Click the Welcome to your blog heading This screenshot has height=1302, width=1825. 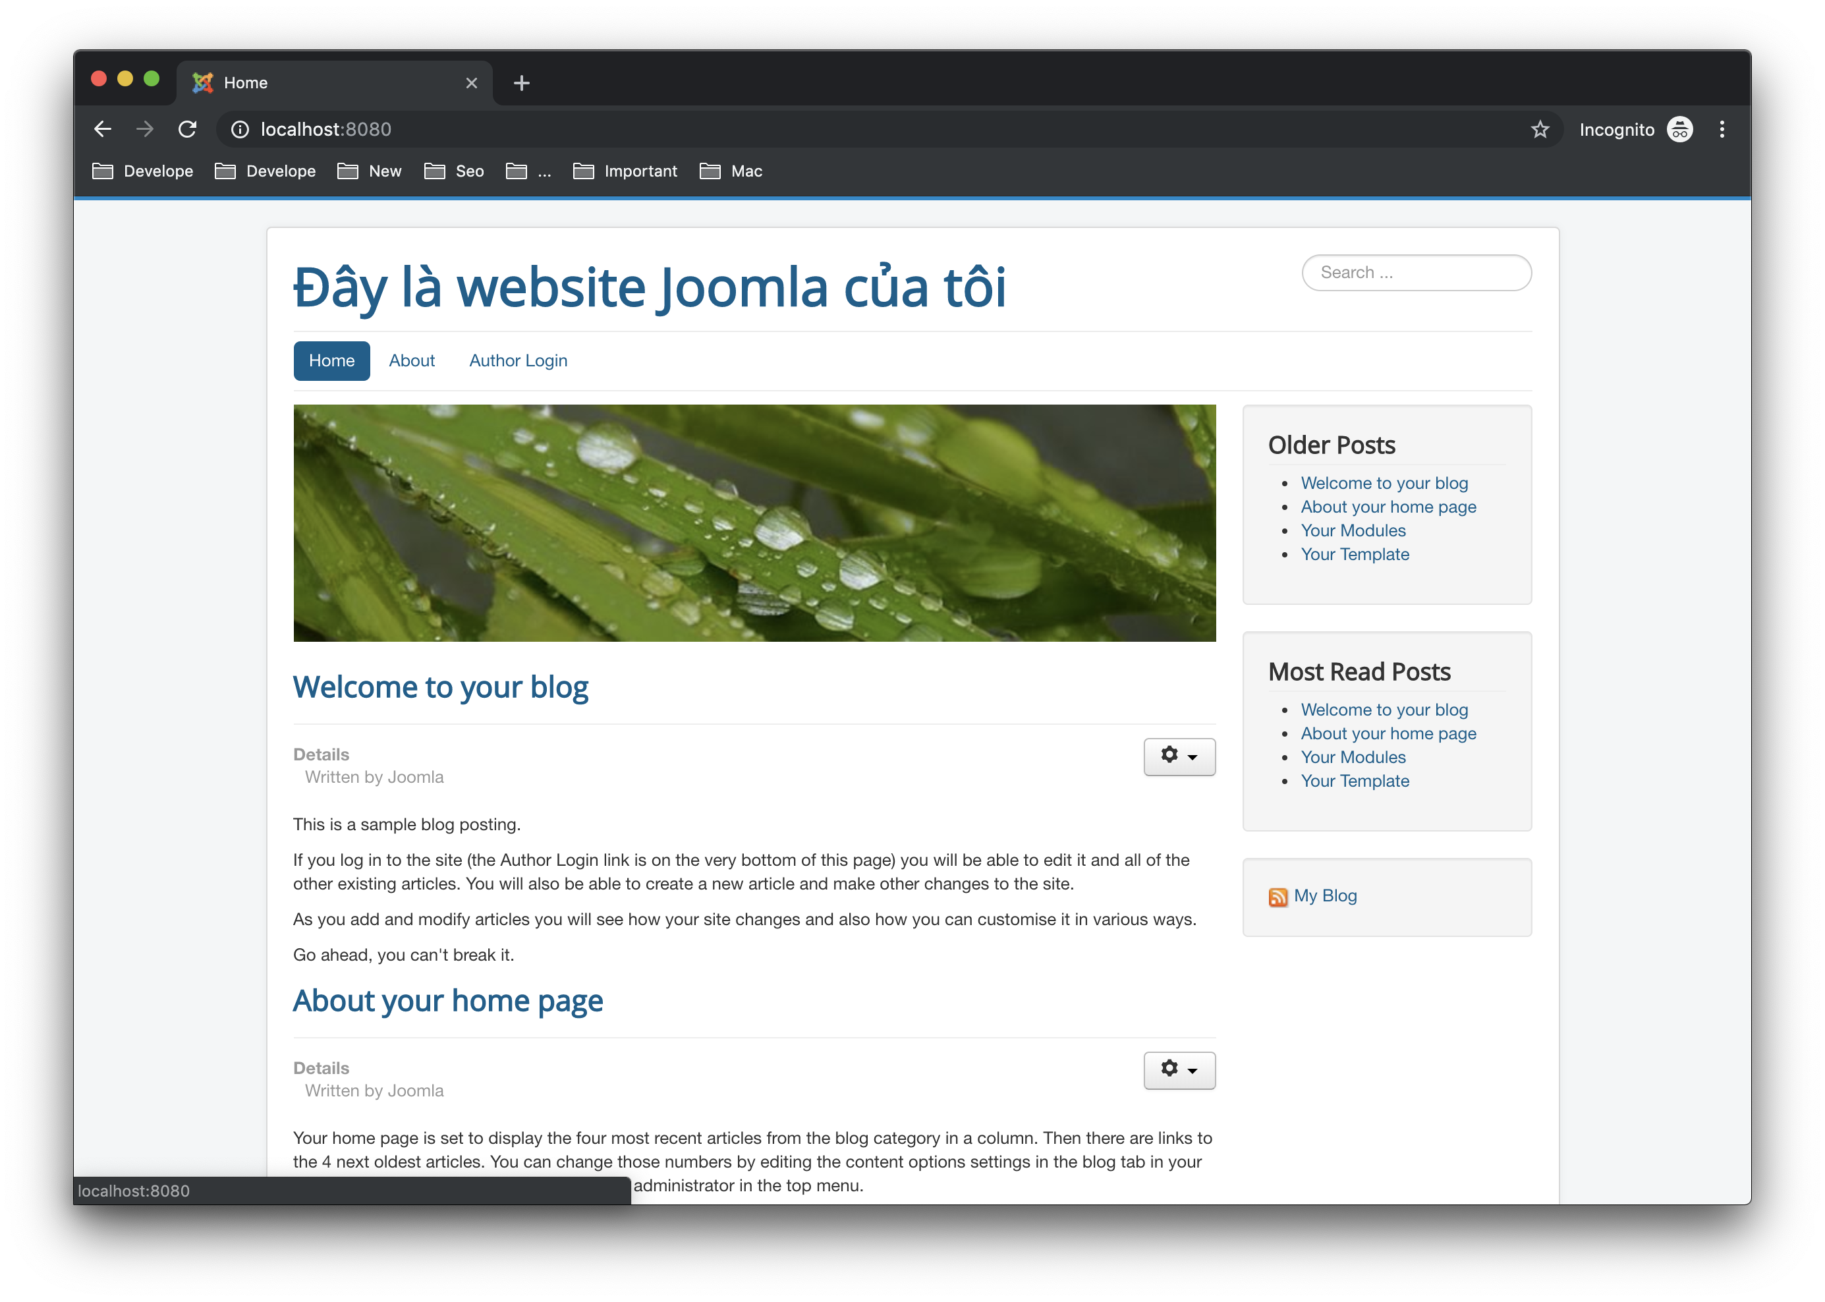(x=440, y=687)
